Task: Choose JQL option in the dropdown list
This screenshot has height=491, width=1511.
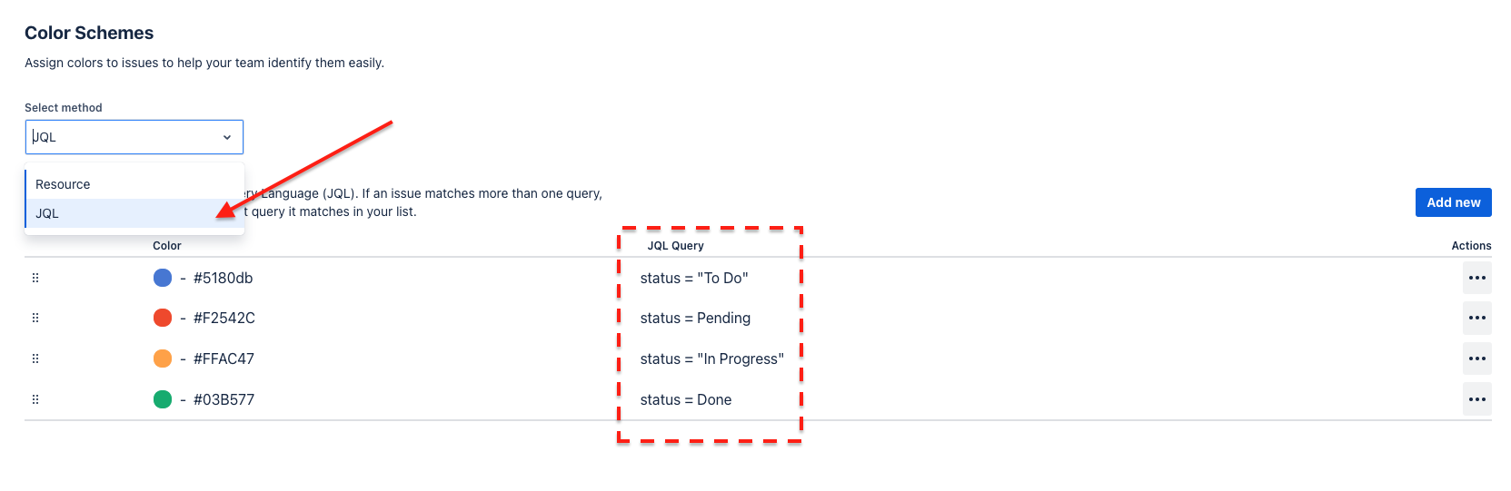Action: (47, 213)
